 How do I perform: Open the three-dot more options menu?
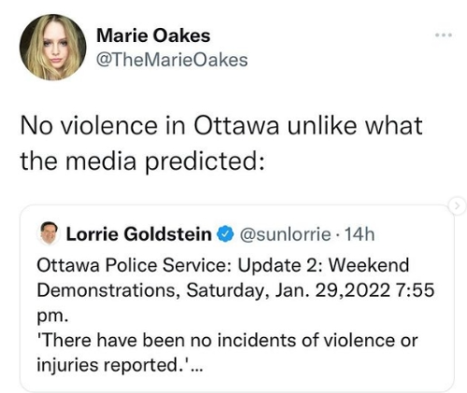click(x=444, y=35)
